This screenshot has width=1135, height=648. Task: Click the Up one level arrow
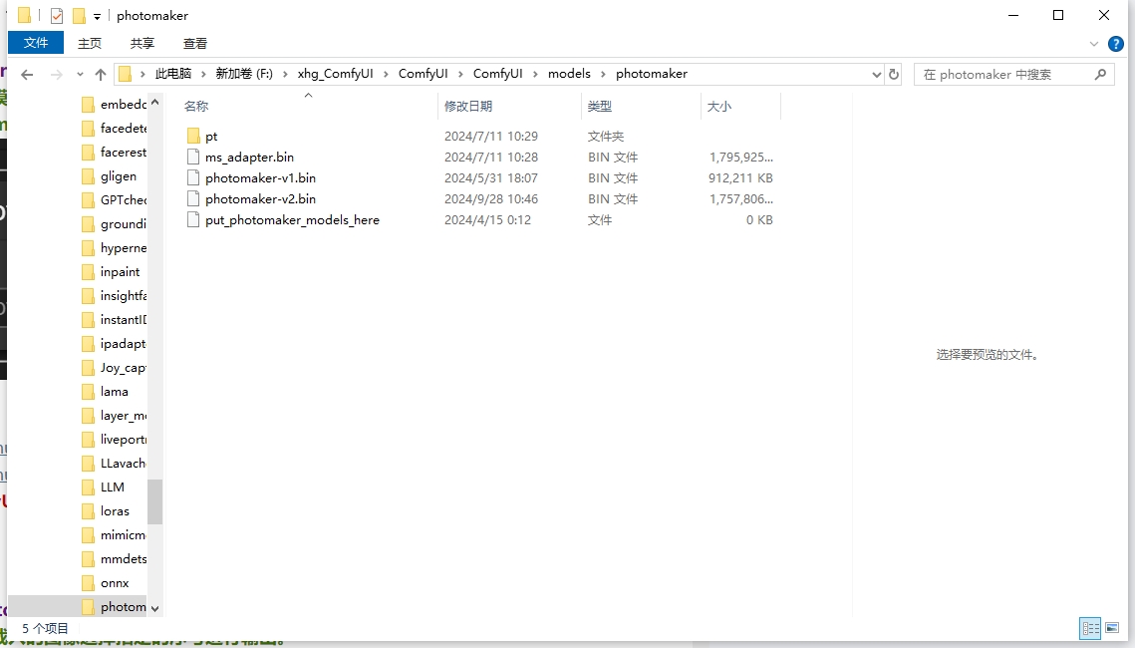coord(100,75)
